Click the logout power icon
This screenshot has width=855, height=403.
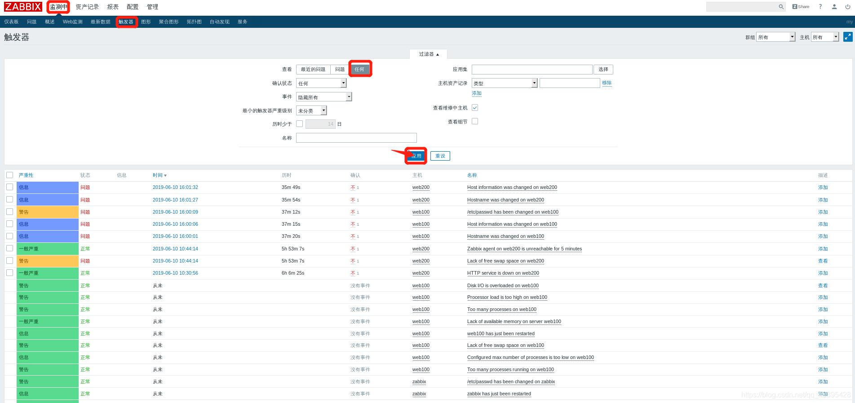(x=848, y=7)
